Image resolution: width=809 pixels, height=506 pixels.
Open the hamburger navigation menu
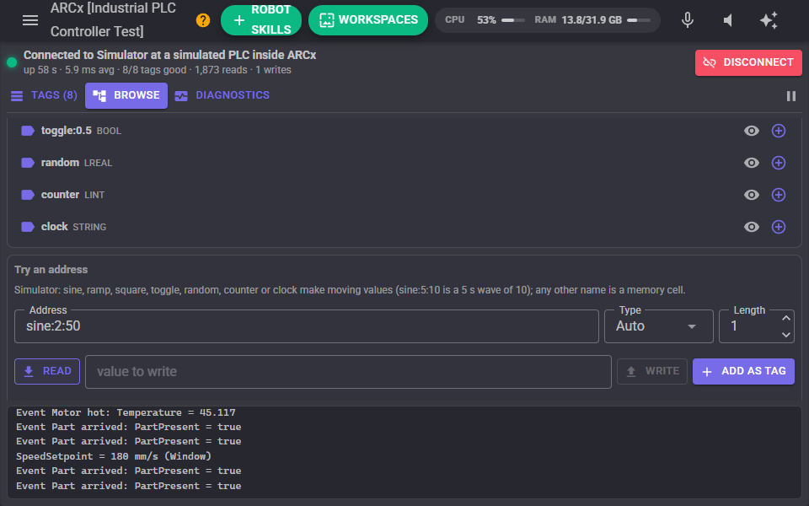pyautogui.click(x=30, y=20)
